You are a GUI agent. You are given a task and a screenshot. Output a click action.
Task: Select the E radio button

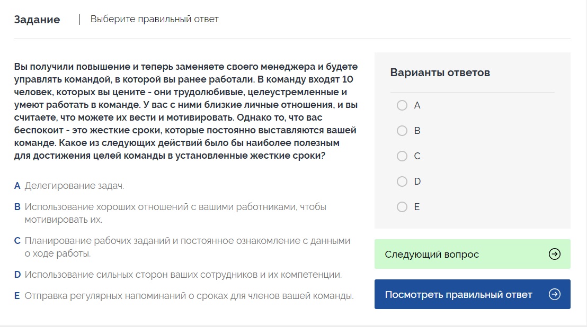click(402, 207)
